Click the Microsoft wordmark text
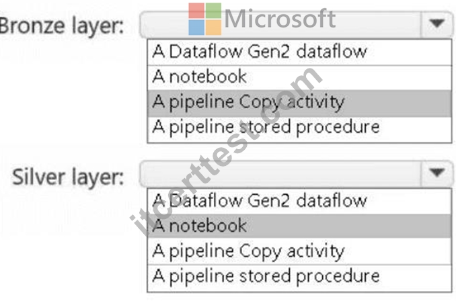The image size is (456, 301). (280, 19)
